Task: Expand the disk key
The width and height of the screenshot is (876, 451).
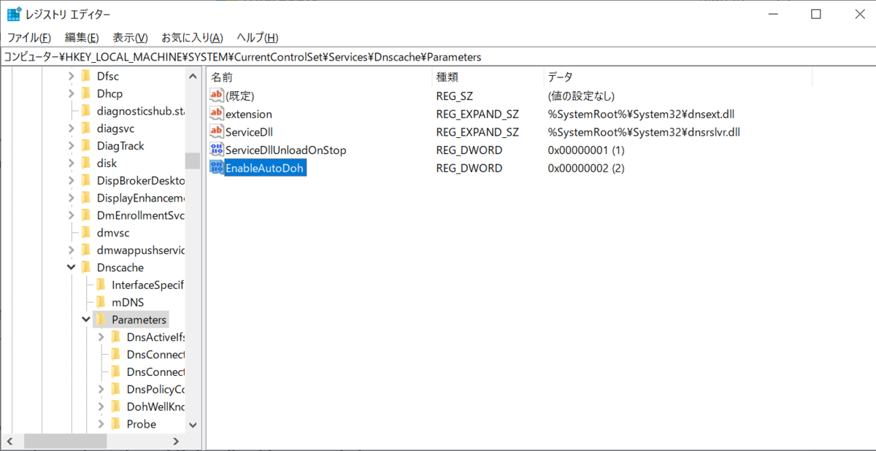Action: [x=71, y=163]
